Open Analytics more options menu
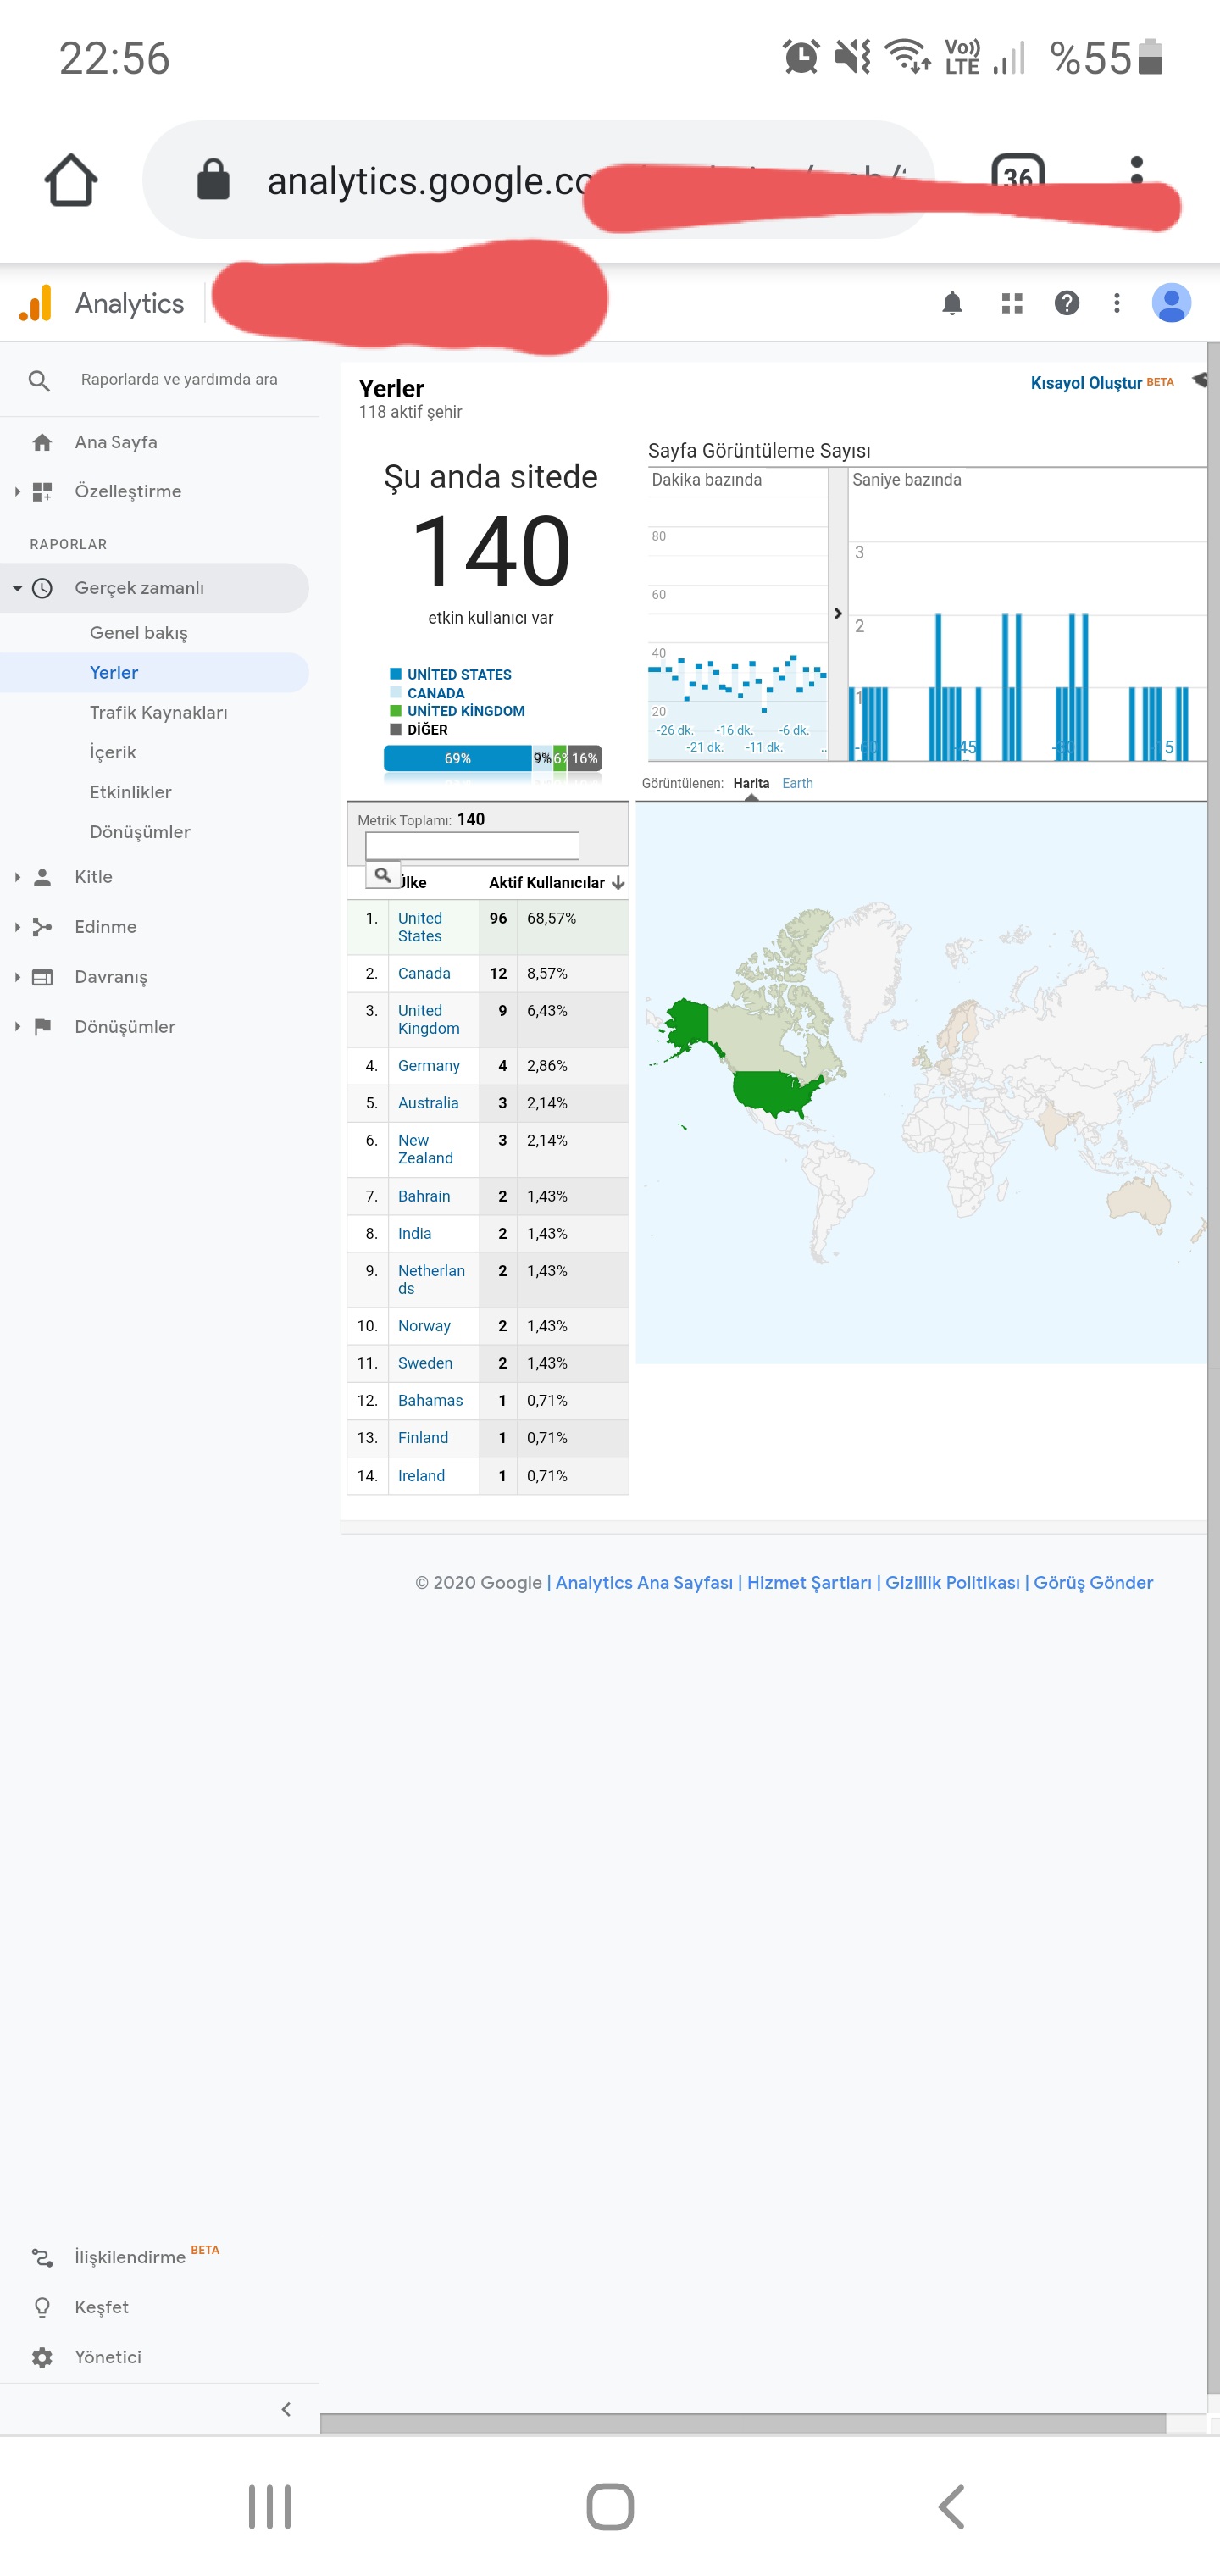The height and width of the screenshot is (2576, 1220). tap(1117, 303)
